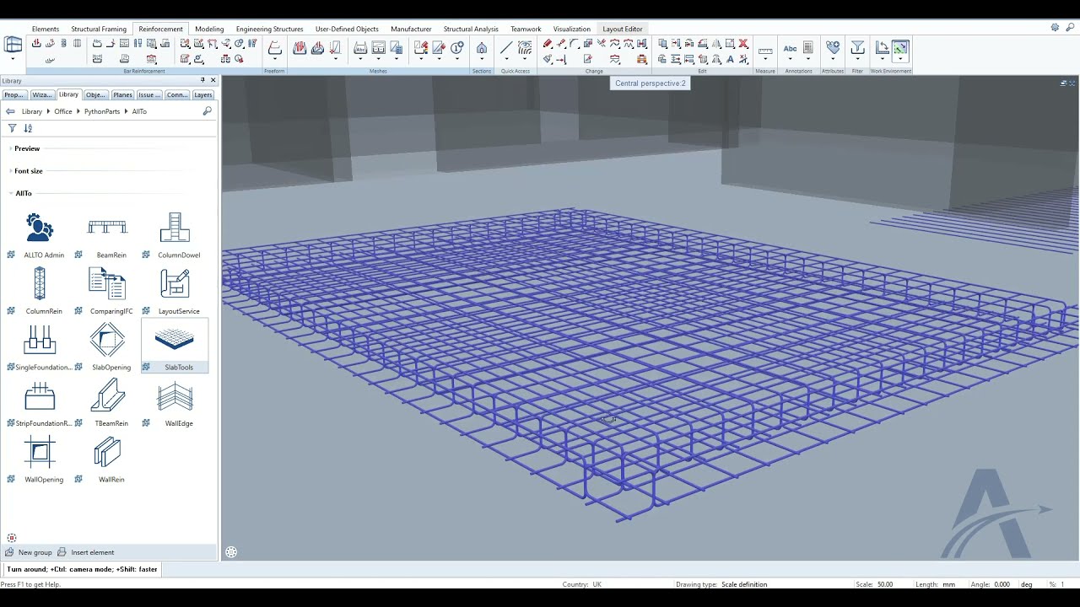Click the view control icon at viewport bottom-left

[x=231, y=552]
